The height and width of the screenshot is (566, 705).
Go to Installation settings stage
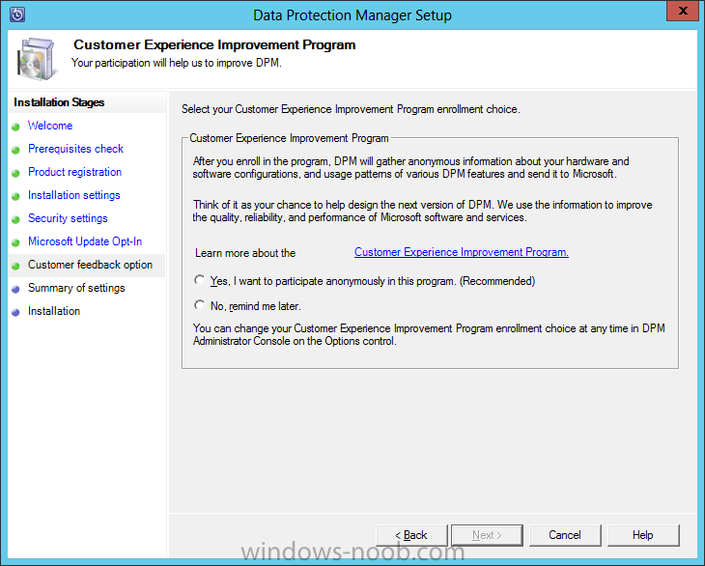click(73, 195)
